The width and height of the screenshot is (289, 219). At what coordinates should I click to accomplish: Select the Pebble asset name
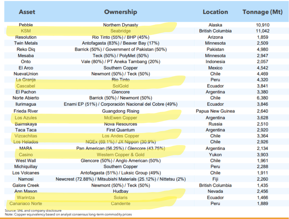(x=26, y=25)
